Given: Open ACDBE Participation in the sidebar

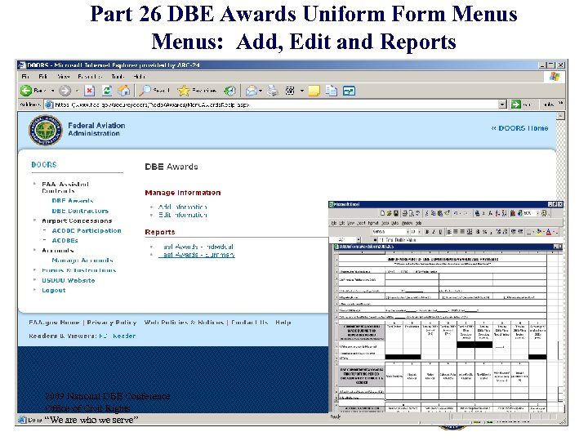Looking at the screenshot, I should pyautogui.click(x=87, y=230).
